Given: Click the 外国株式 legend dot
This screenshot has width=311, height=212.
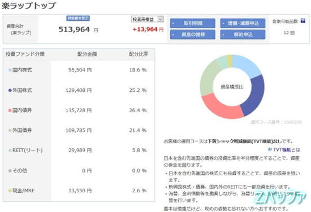Looking at the screenshot, I should pyautogui.click(x=10, y=90).
